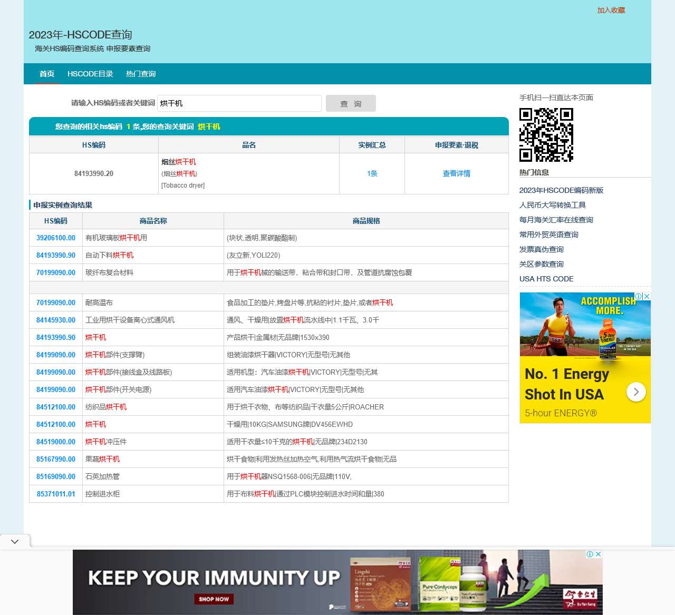This screenshot has height=615, width=675.
Task: Select the [Tobacco dryer] English name
Action: tap(183, 186)
